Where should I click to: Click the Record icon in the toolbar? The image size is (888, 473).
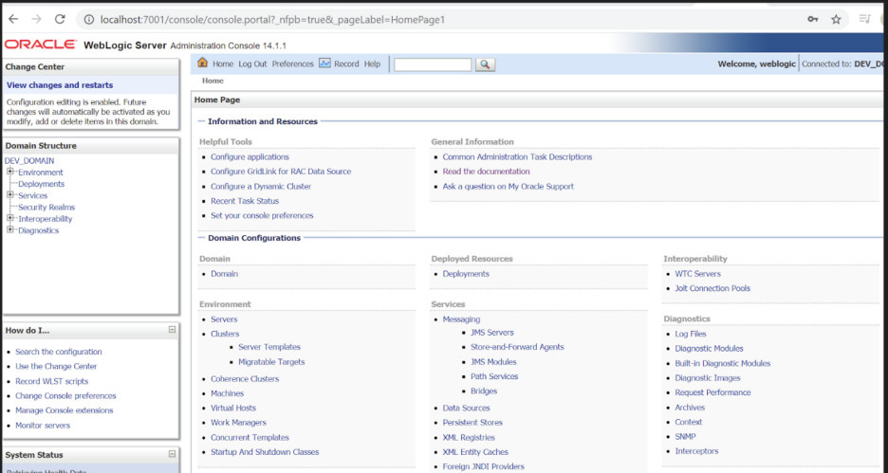[324, 64]
